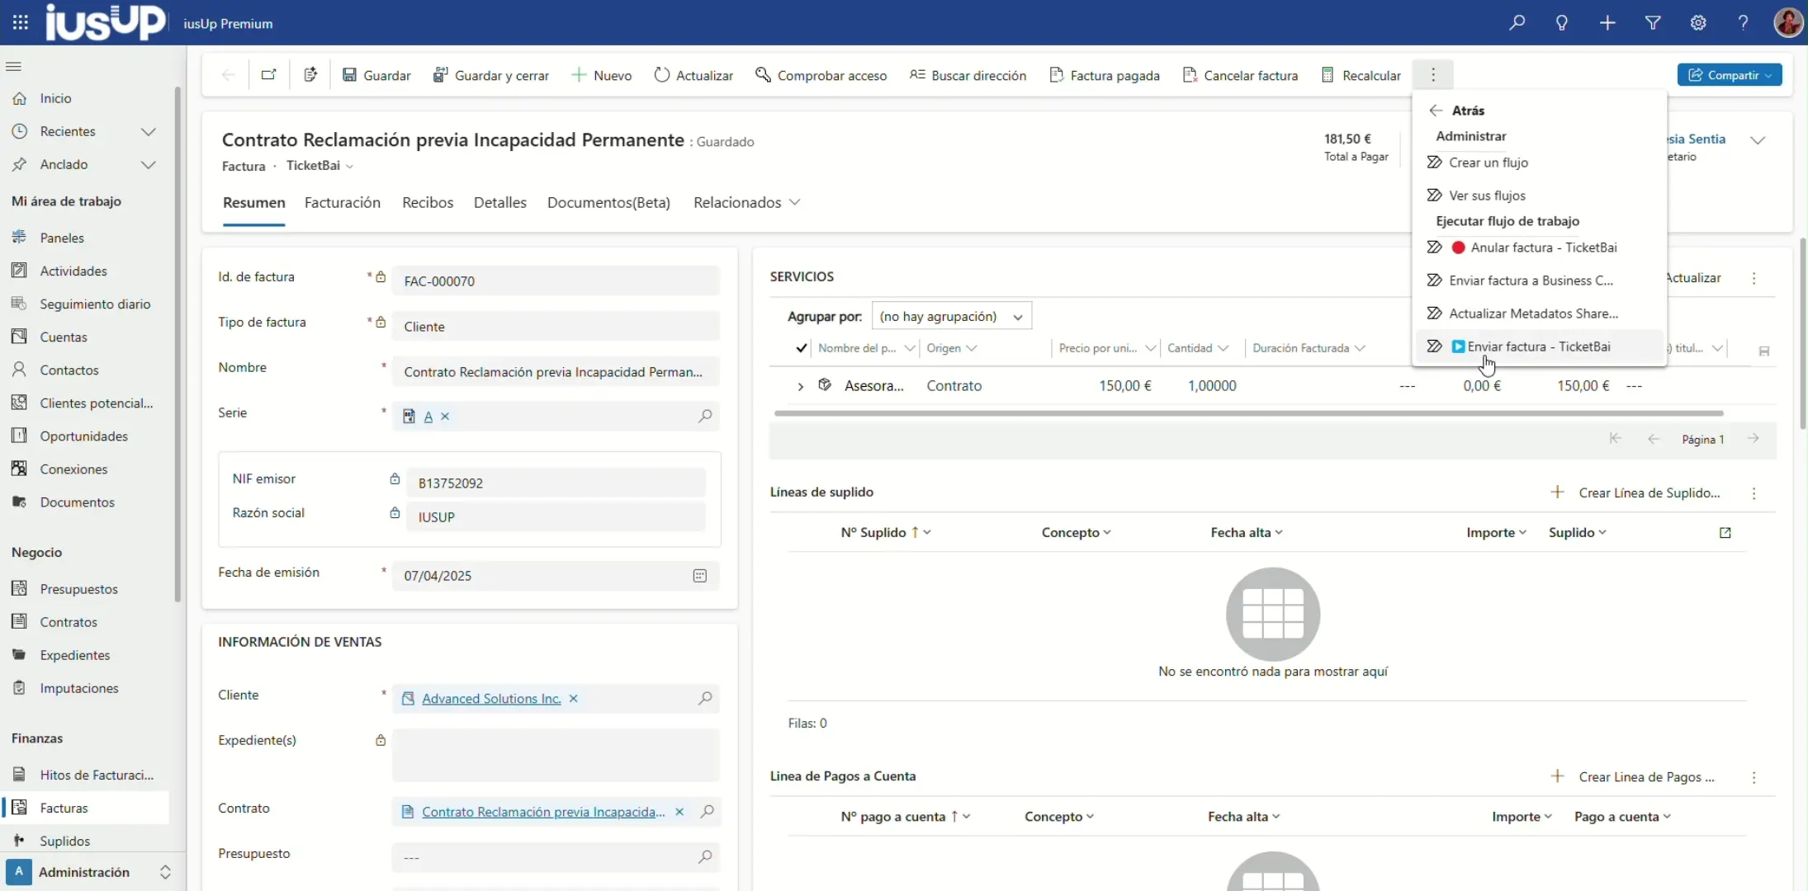Viewport: 1808px width, 891px height.
Task: Open calendar picker for Fecha de emisión
Action: 700,576
